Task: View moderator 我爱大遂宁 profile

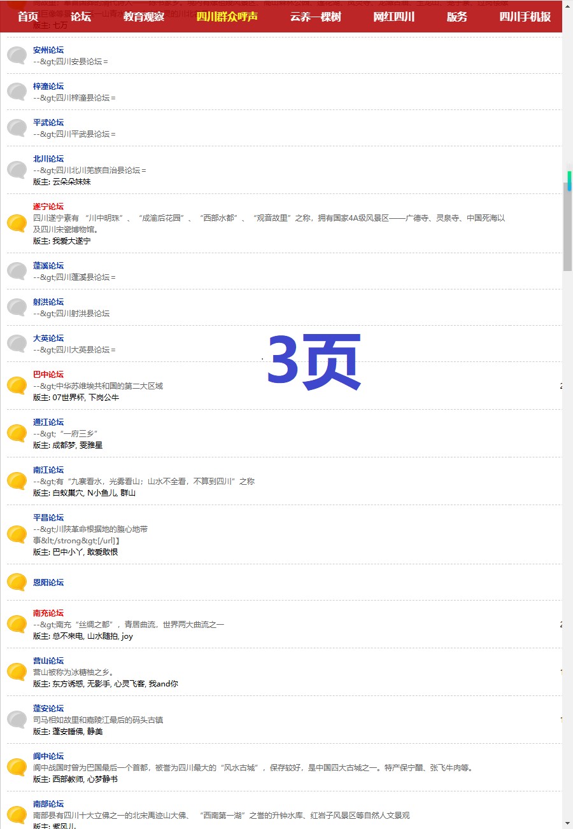Action: (x=71, y=240)
